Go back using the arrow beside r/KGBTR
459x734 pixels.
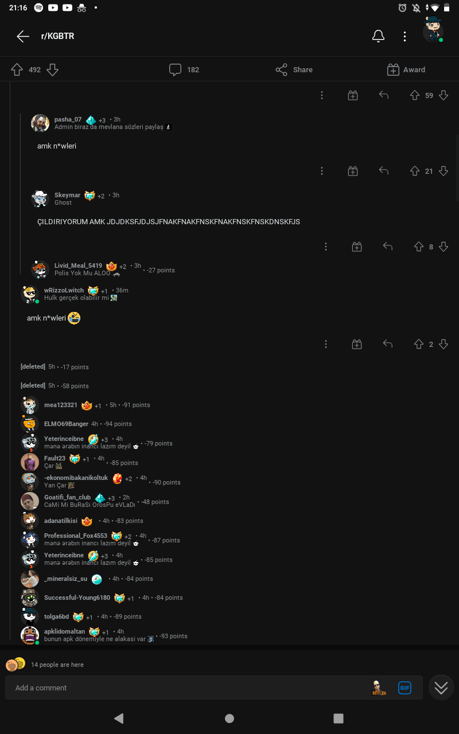23,37
